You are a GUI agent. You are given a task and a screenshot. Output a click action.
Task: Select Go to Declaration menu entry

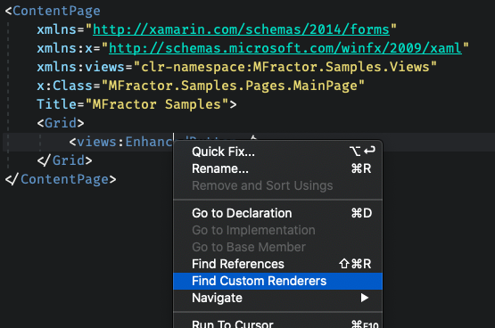pos(277,213)
